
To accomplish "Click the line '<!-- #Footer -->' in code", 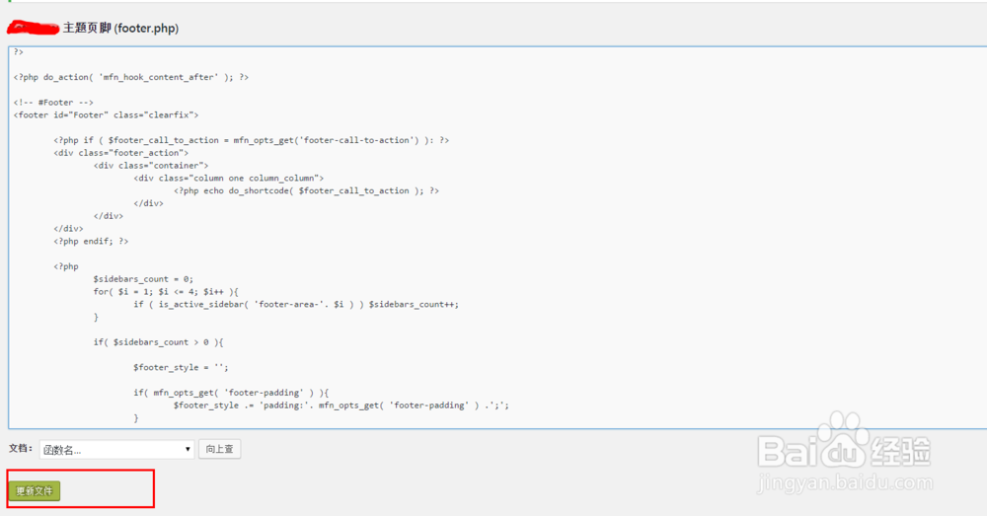I will [53, 103].
